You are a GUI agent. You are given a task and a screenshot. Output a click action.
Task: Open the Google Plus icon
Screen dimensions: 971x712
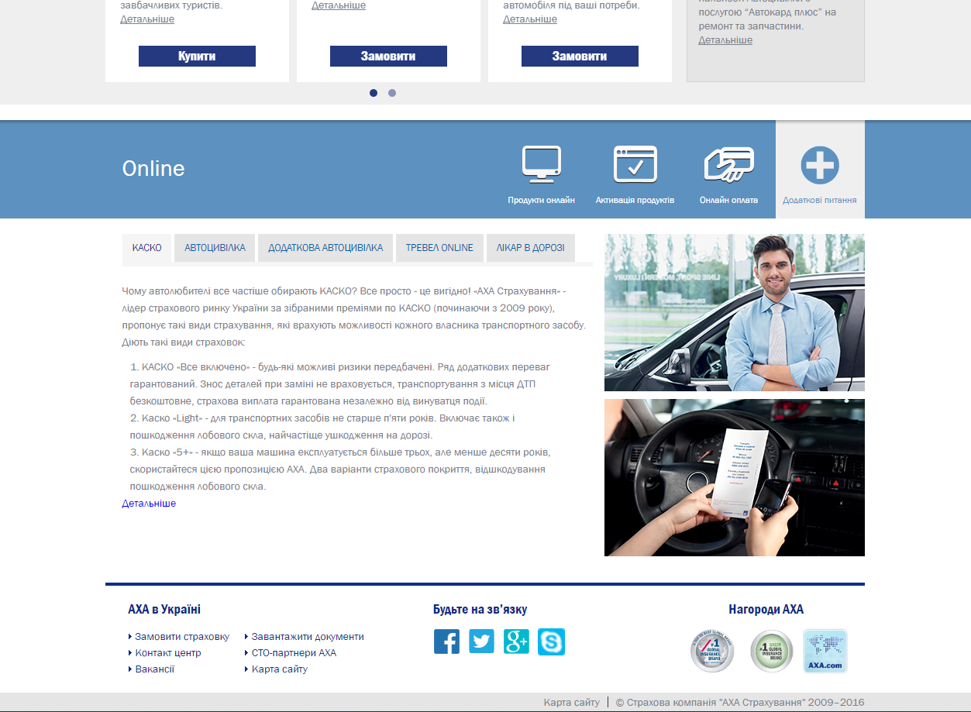click(x=516, y=641)
